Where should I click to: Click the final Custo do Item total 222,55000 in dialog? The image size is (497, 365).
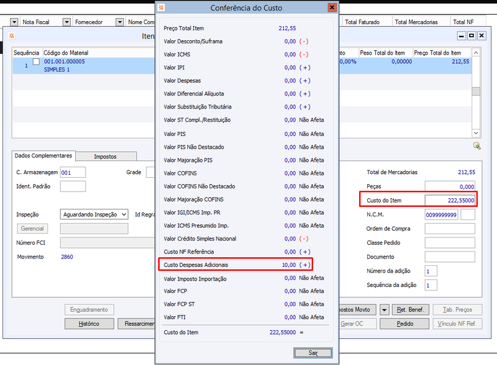pyautogui.click(x=283, y=332)
